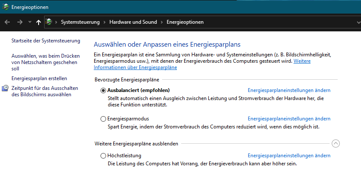
Task: Open recent locations dropdown arrow
Action: pyautogui.click(x=30, y=22)
